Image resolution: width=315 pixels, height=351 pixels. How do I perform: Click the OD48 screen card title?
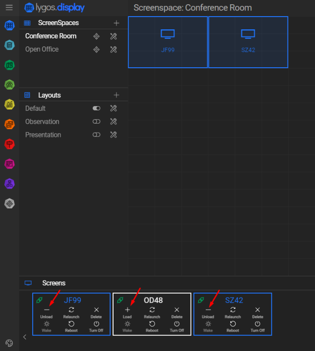point(153,300)
